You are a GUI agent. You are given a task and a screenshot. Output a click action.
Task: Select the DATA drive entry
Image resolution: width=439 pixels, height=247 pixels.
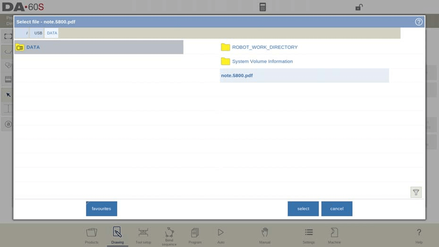click(33, 47)
